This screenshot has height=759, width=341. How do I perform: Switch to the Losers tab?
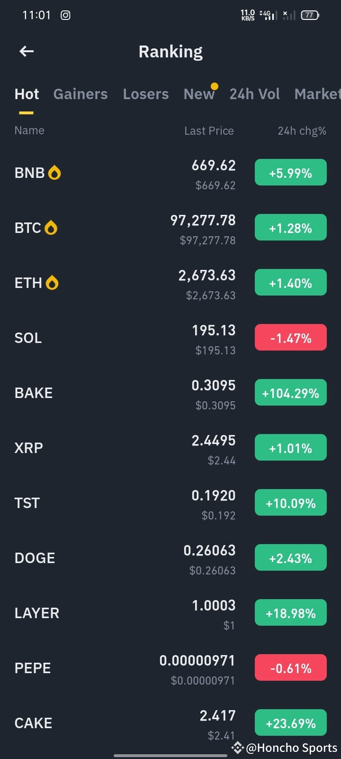tap(146, 94)
